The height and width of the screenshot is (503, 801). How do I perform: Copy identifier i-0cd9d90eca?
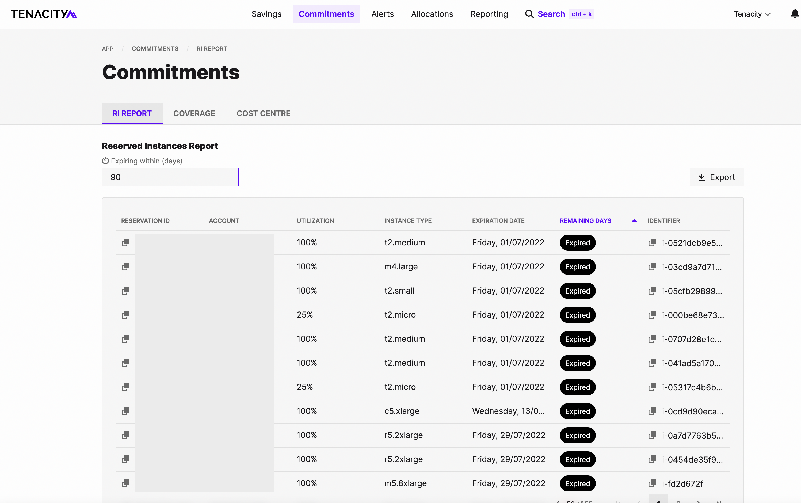click(x=652, y=411)
